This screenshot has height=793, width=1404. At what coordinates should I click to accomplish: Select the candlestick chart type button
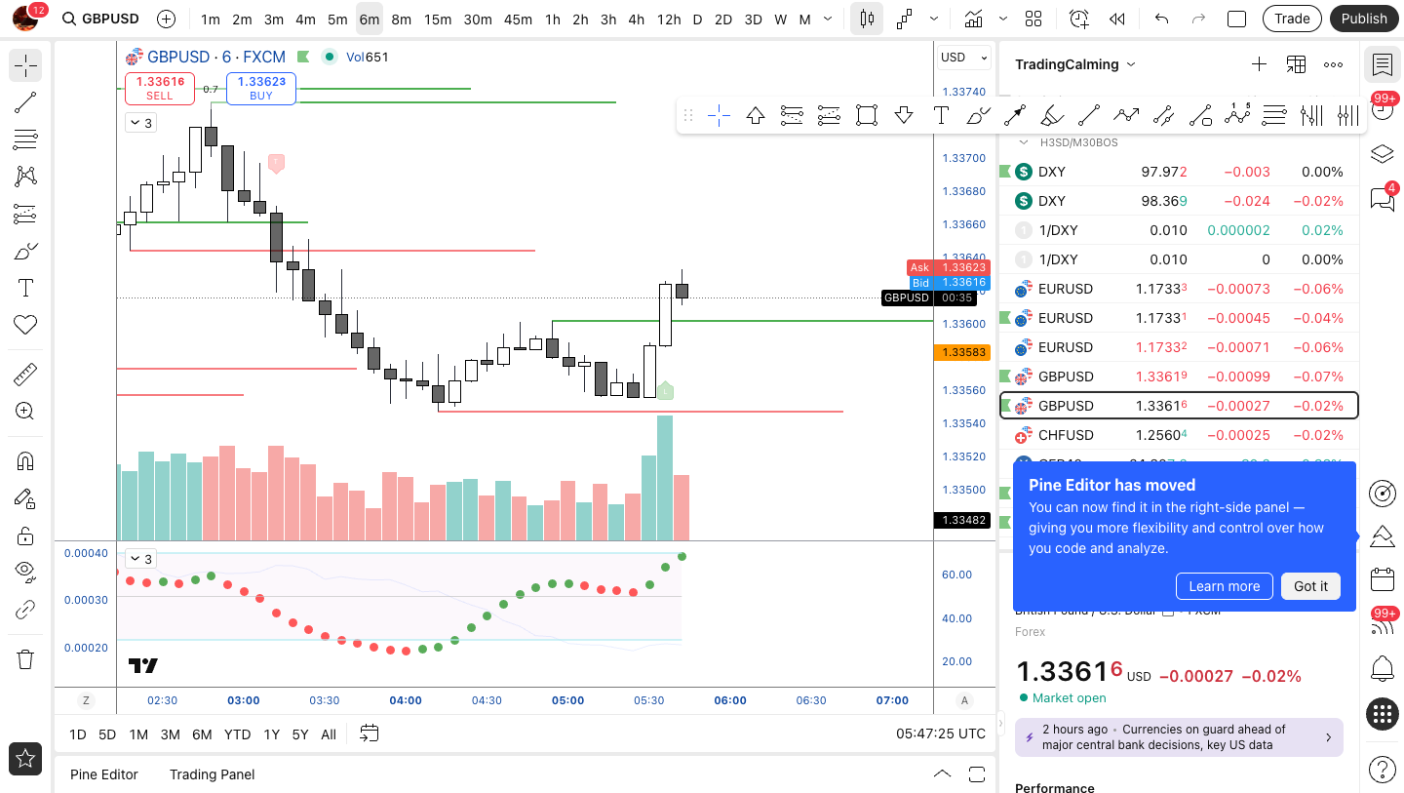(x=867, y=19)
